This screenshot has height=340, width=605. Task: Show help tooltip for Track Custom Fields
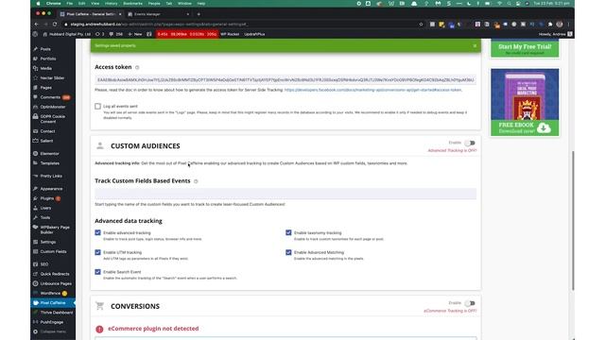click(x=196, y=181)
